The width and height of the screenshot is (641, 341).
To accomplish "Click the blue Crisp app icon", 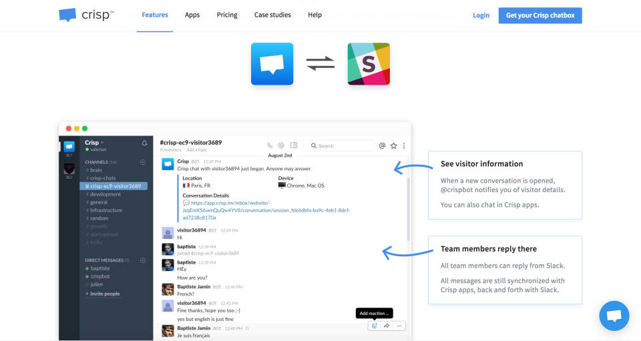I will pos(272,64).
